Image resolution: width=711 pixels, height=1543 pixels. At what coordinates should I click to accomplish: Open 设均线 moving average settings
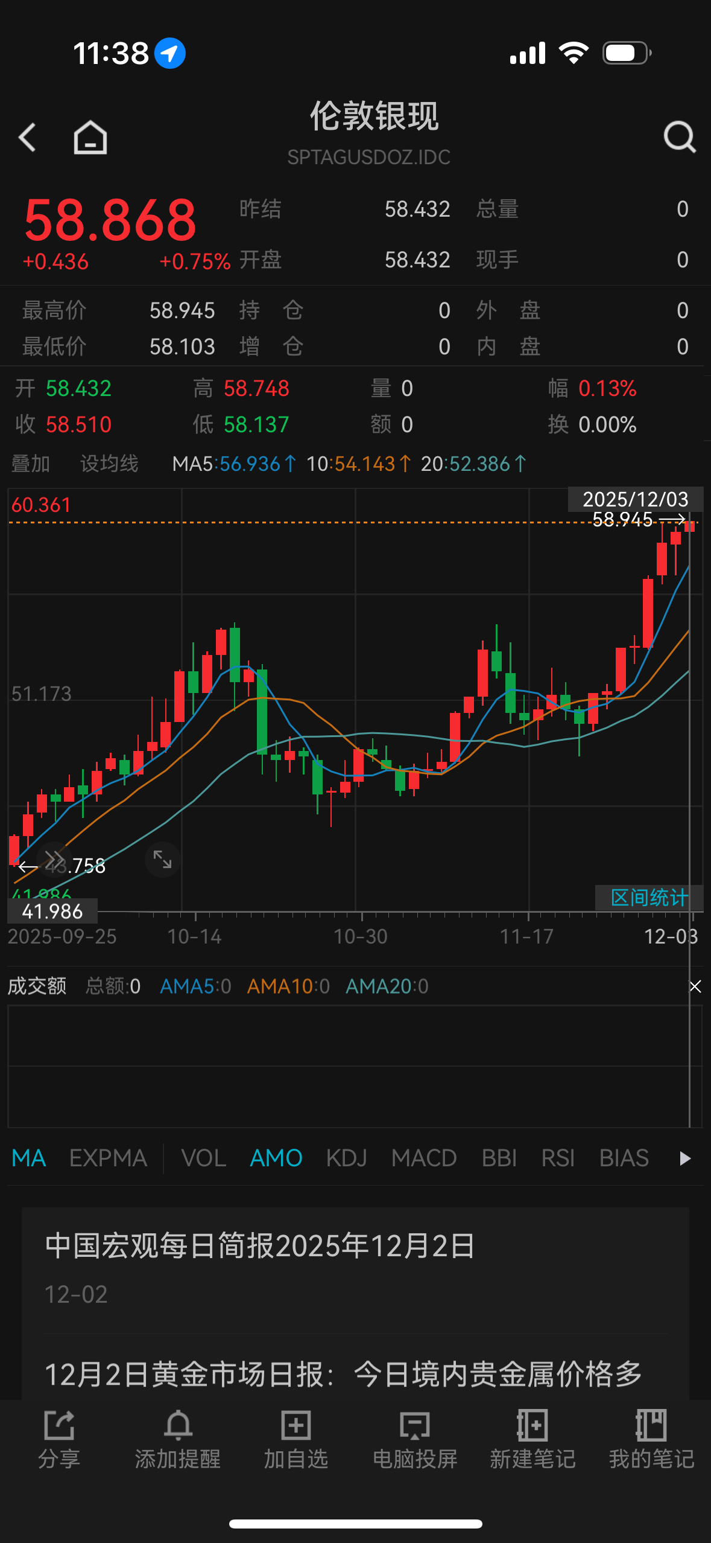[x=109, y=464]
